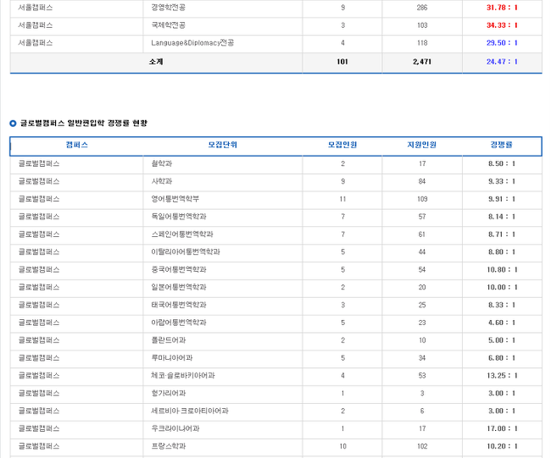Click the 4.60 : 1 ratio value
The image size is (551, 458).
(x=502, y=323)
